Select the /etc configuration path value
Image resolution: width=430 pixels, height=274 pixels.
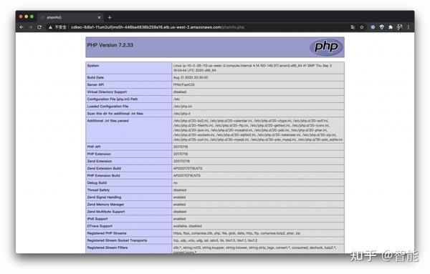176,99
